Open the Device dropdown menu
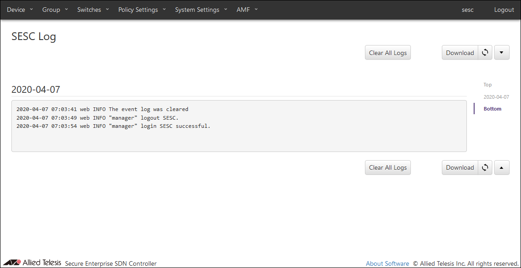Viewport: 521px width, 268px height. pos(20,10)
